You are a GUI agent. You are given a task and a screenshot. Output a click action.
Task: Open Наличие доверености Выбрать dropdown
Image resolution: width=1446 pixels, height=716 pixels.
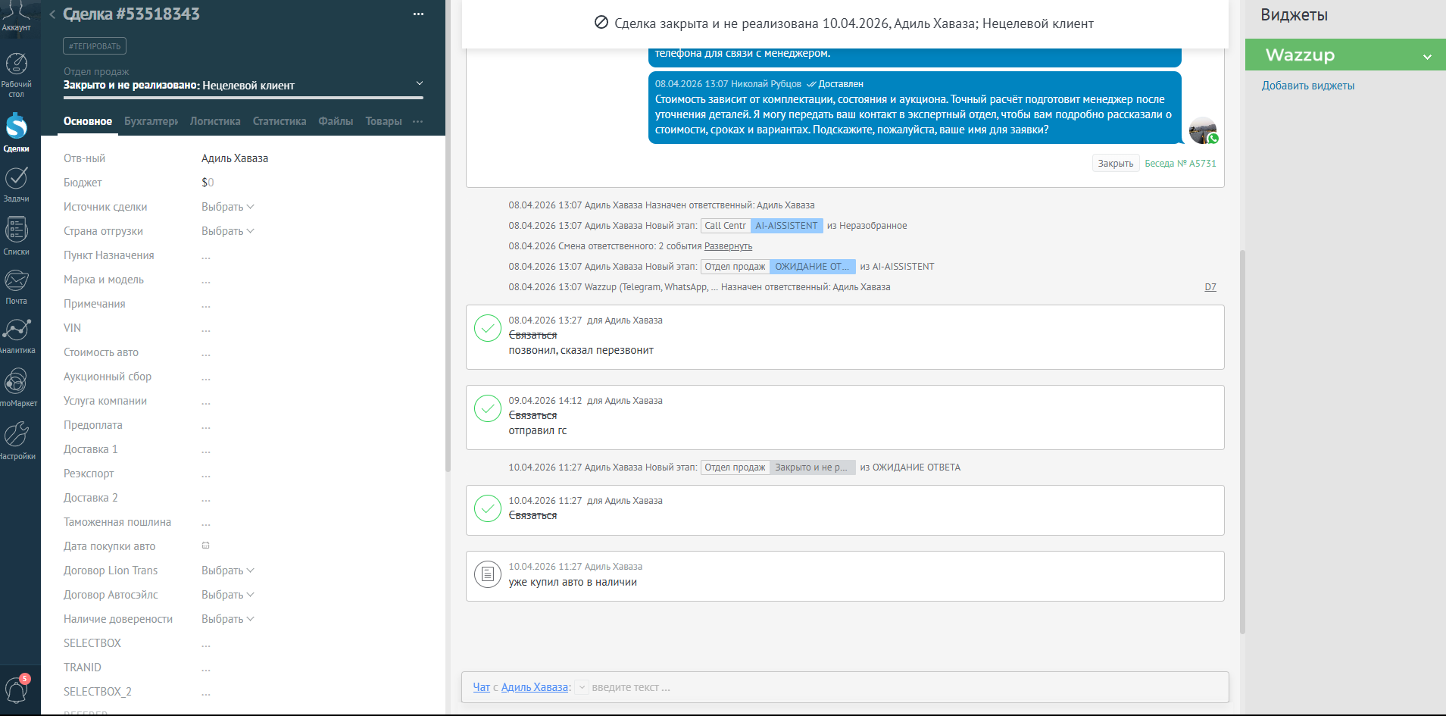tap(227, 619)
